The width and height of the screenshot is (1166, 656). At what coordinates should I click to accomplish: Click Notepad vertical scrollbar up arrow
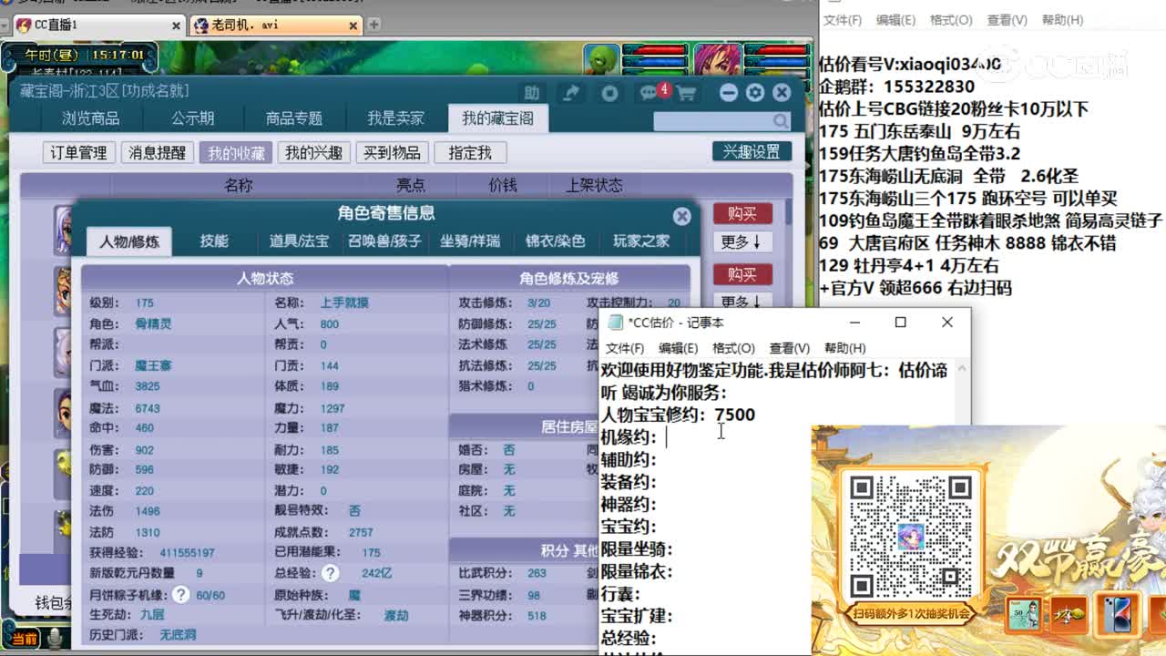[962, 369]
